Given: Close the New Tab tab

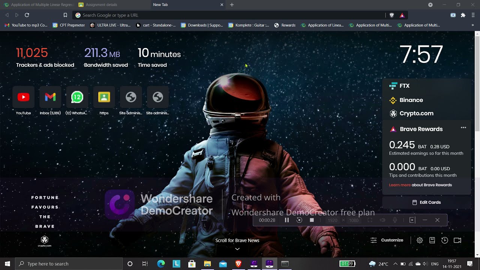Looking at the screenshot, I should (x=222, y=5).
